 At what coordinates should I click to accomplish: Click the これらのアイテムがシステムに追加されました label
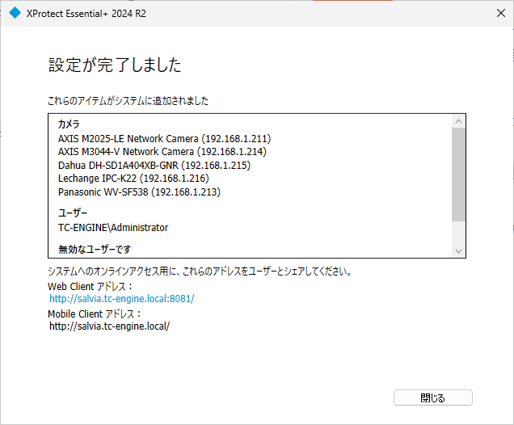coord(128,101)
